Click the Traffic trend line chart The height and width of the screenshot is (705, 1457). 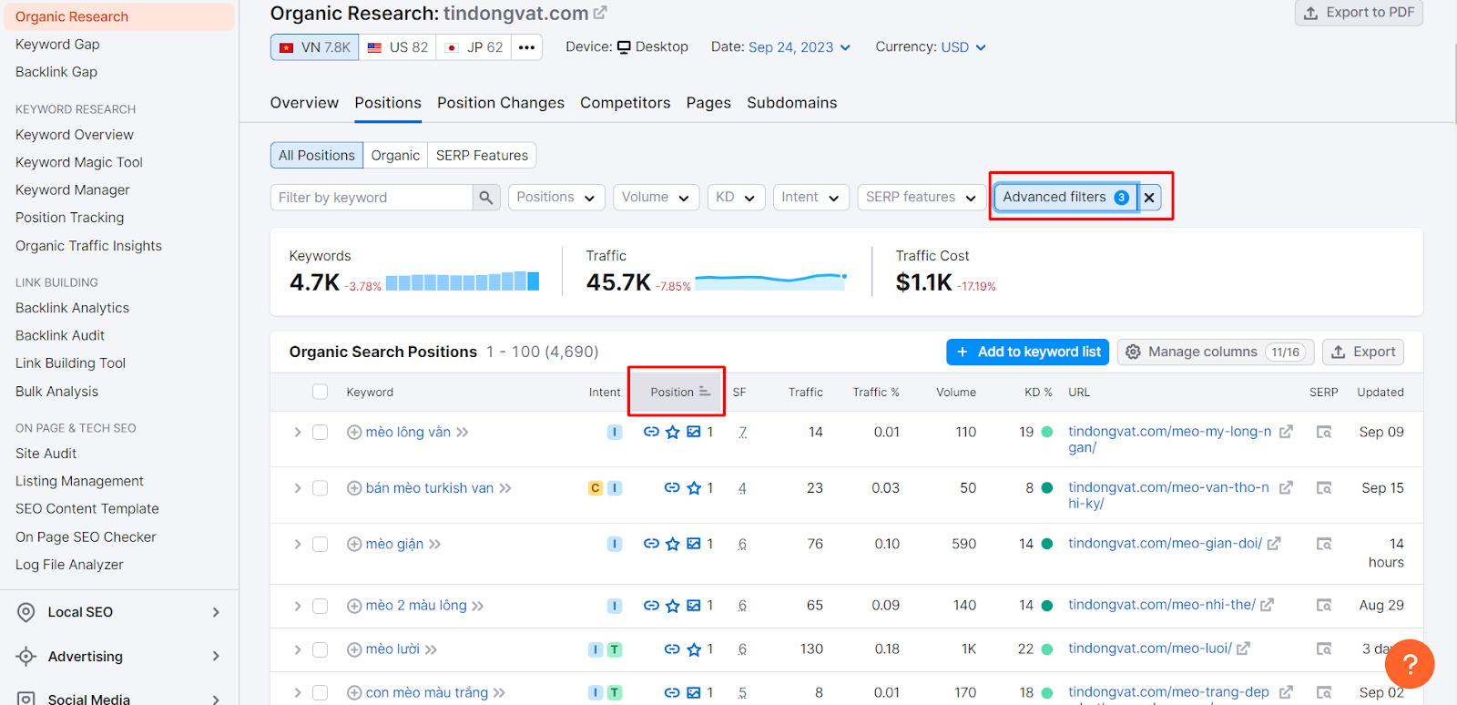pos(771,281)
